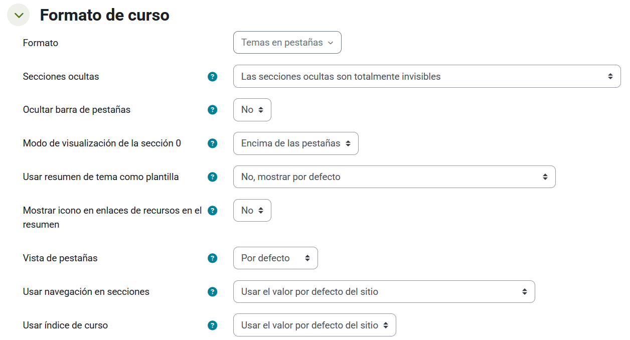Viewport: 630px width, 340px height.
Task: Open help for Ocultar barra de pestañas
Action: [x=213, y=110]
